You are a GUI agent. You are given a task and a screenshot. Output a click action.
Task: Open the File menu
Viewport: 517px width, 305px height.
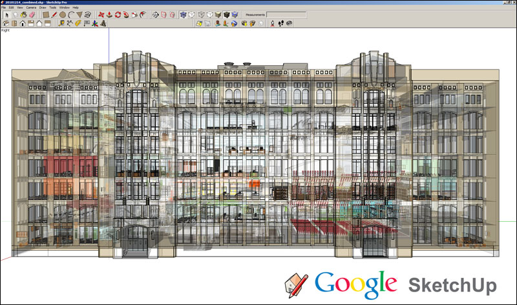(4, 7)
